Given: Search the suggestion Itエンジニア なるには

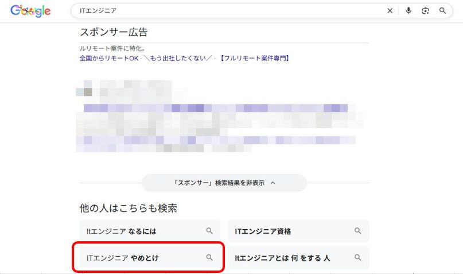Looking at the screenshot, I should [150, 231].
